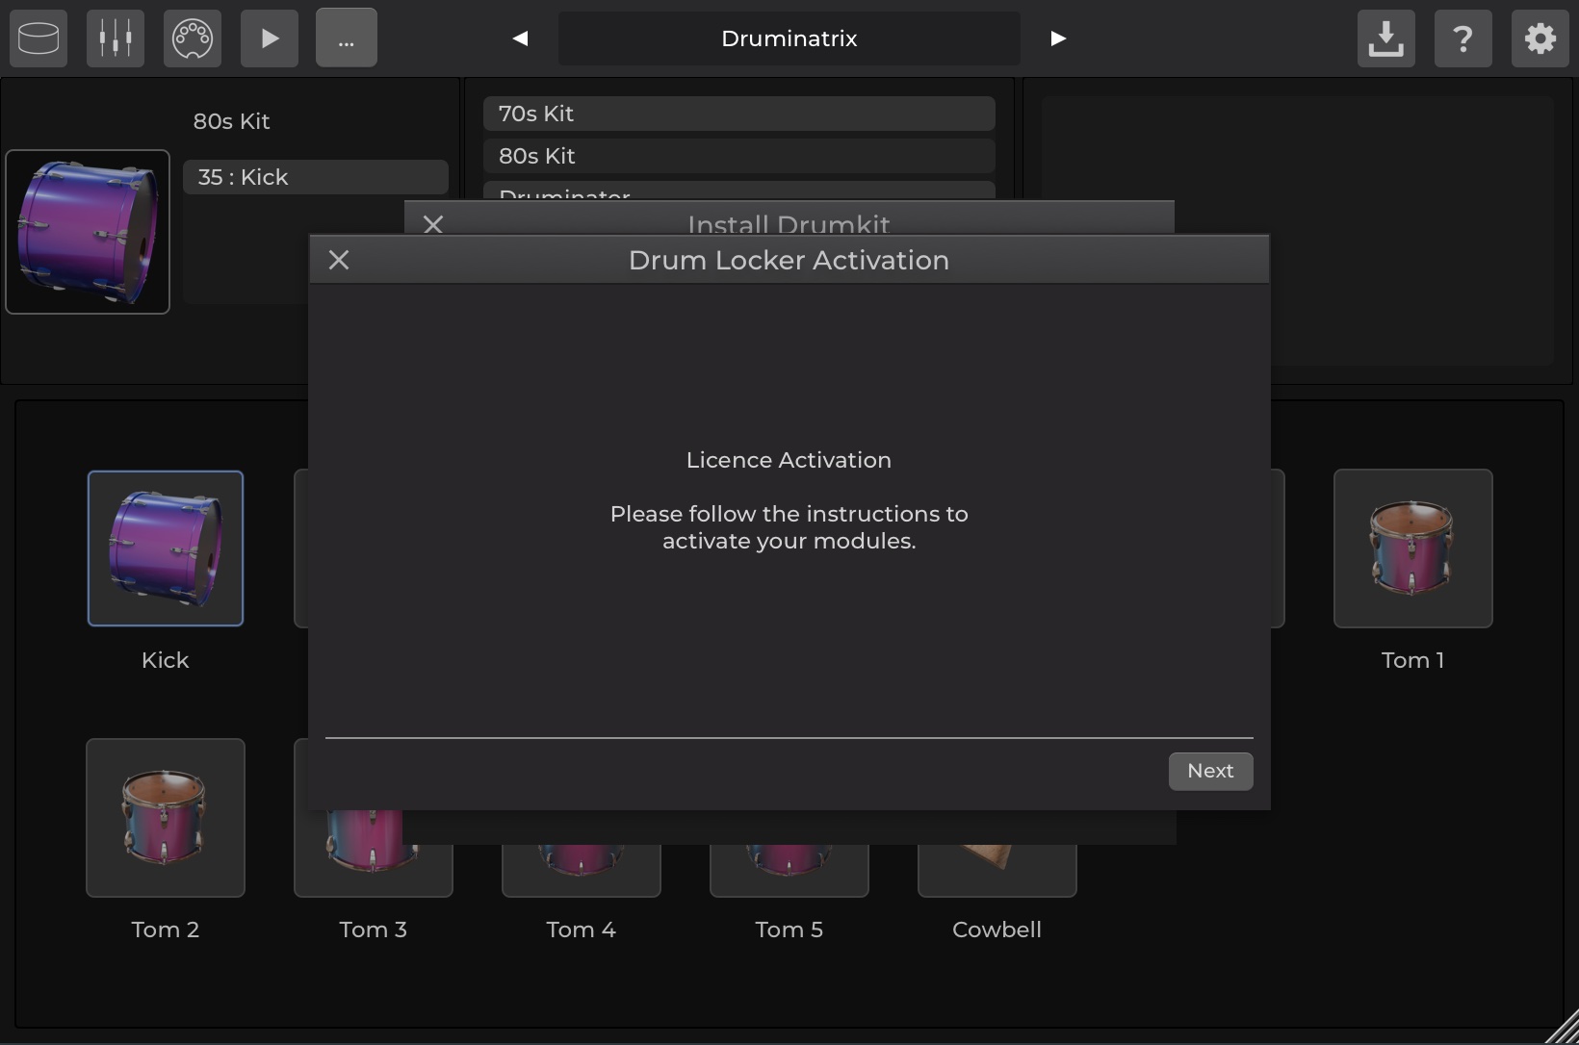
Task: Click the play button in the toolbar
Action: coord(270,38)
